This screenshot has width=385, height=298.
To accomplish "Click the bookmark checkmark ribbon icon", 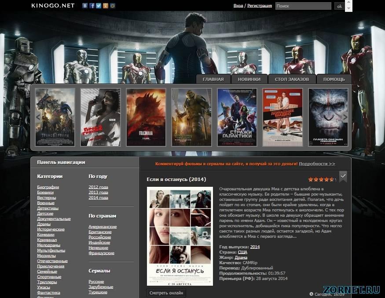I will 343,176.
